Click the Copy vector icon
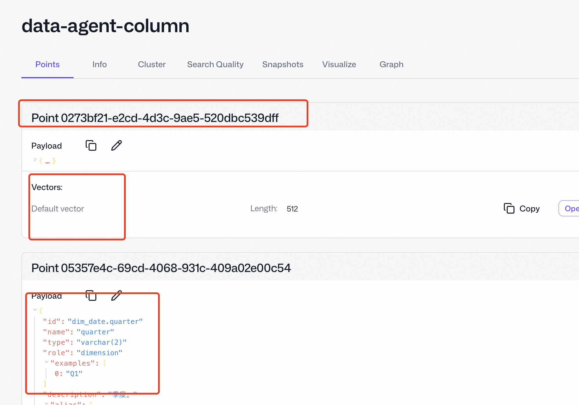 pyautogui.click(x=509, y=209)
